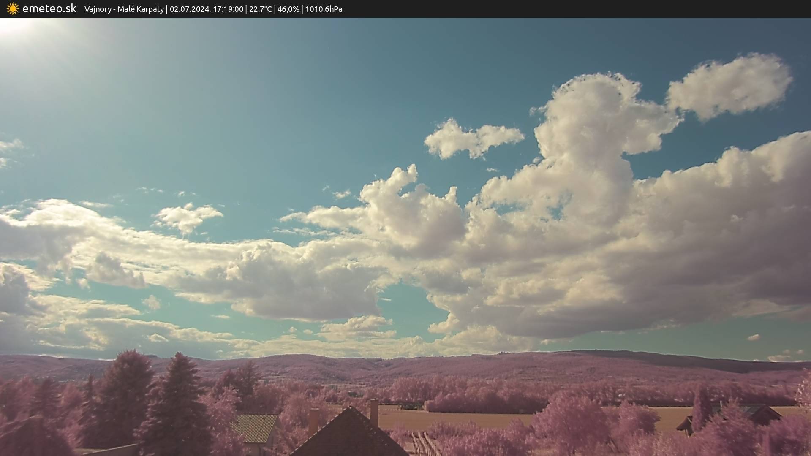Open the emeteo.sk site name
811x456 pixels.
(x=49, y=8)
